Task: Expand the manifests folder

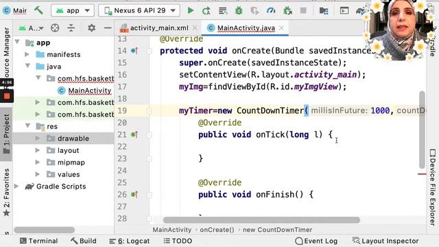Action: [x=27, y=54]
